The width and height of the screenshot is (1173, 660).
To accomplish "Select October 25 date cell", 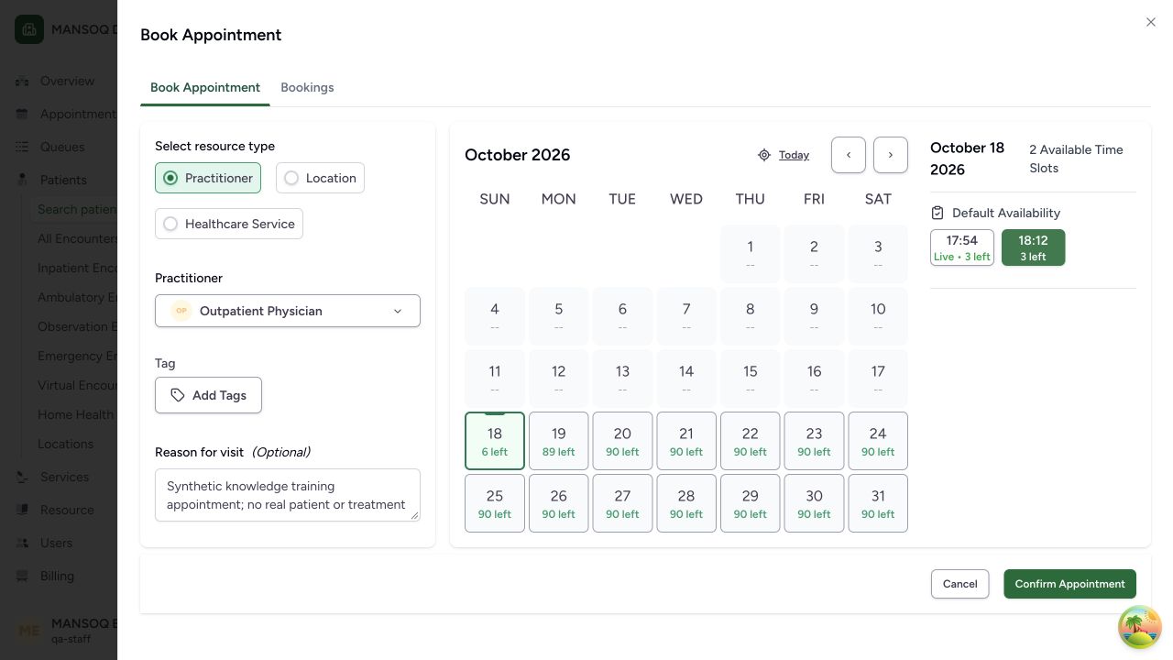I will (x=495, y=503).
